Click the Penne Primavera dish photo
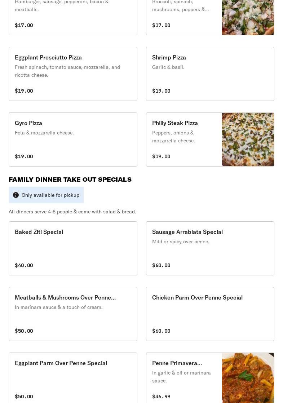Screen dimensions: 283x403 click(x=248, y=378)
